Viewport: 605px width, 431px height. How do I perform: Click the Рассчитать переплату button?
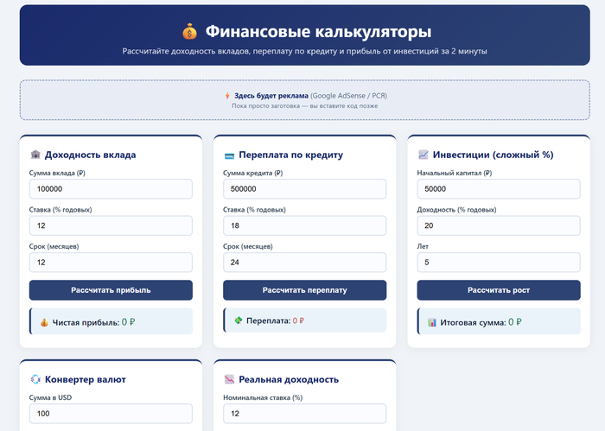click(x=305, y=290)
